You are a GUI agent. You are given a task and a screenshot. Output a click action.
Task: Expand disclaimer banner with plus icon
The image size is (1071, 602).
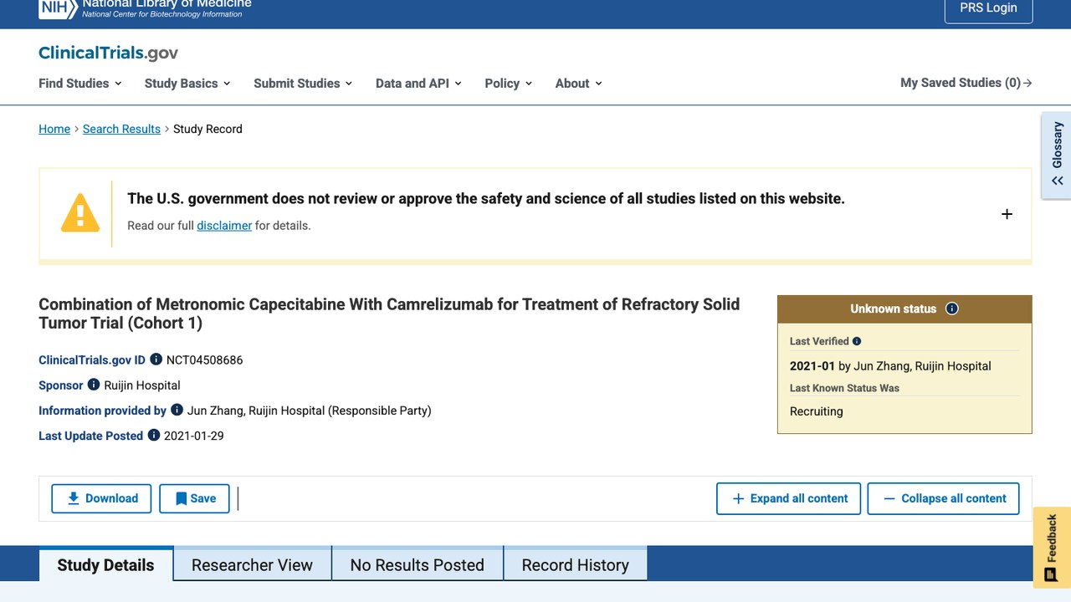coord(1007,214)
